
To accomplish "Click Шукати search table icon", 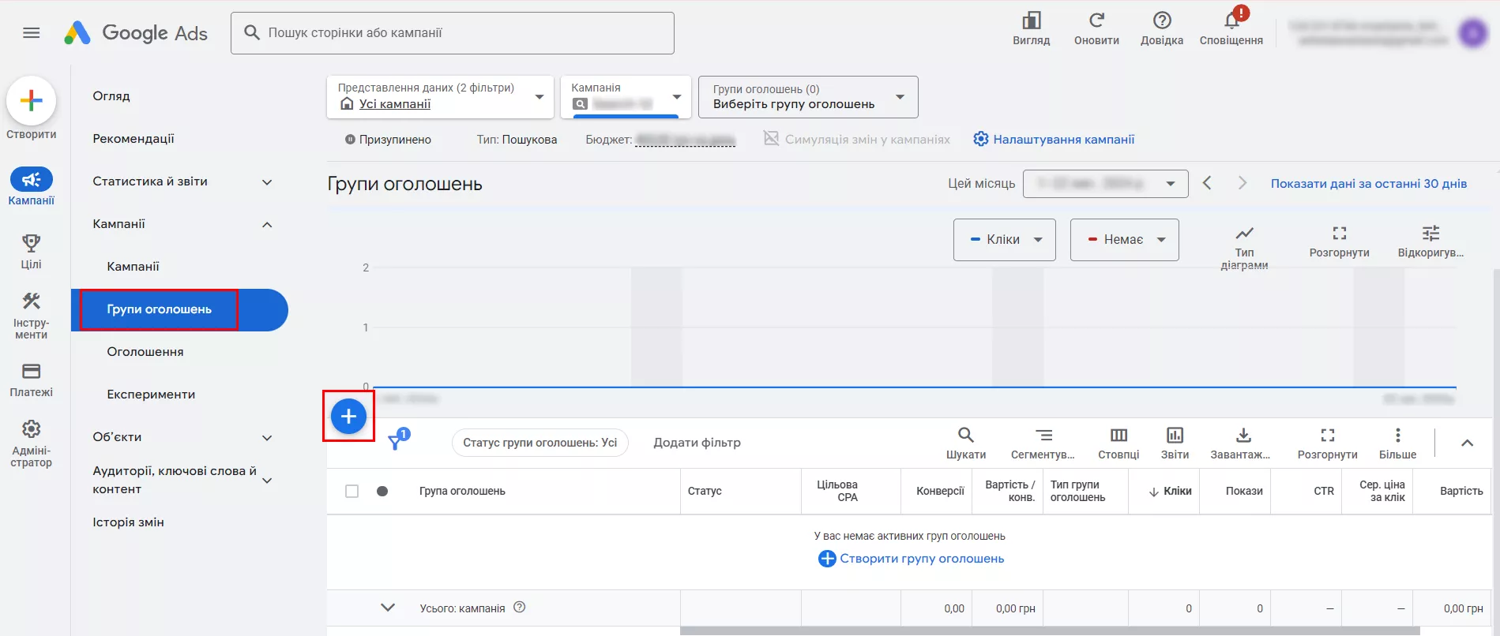I will 966,435.
